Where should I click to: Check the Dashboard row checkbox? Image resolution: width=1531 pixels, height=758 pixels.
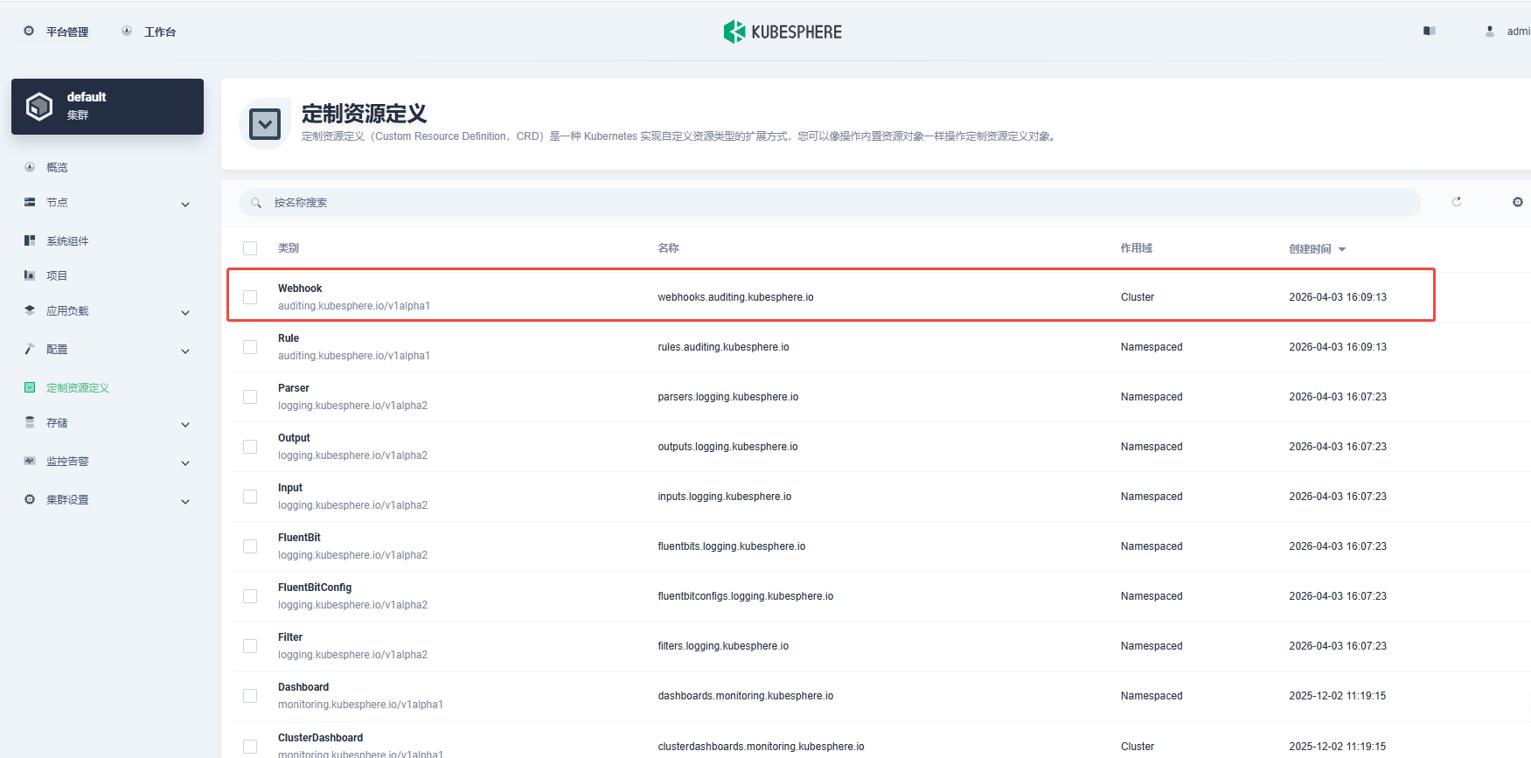[250, 696]
